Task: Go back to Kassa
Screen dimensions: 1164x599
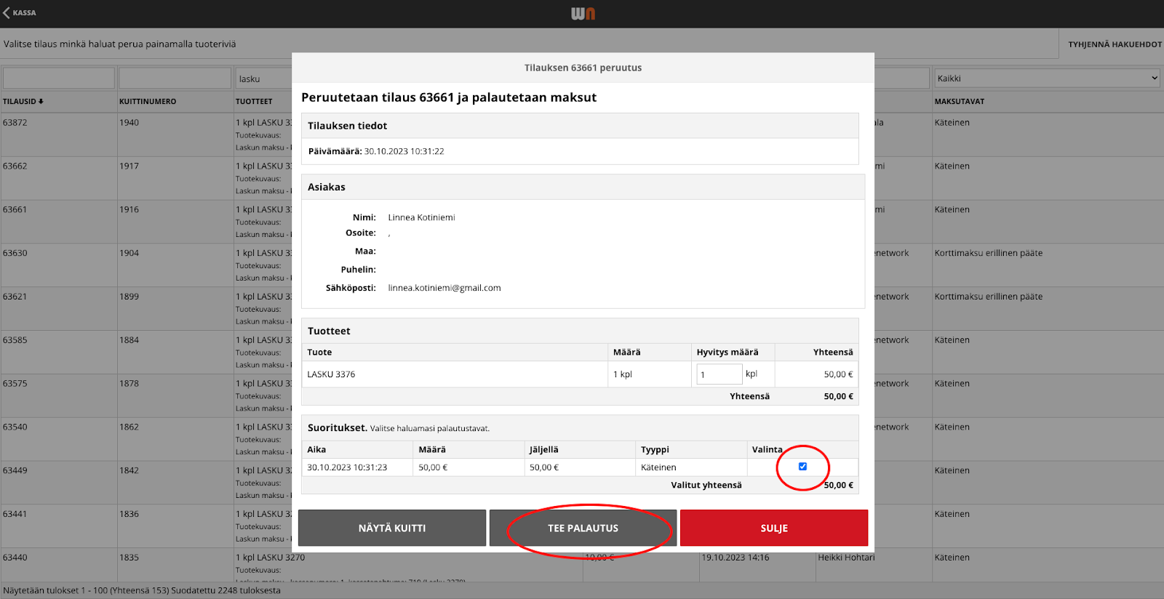Action: (x=20, y=13)
